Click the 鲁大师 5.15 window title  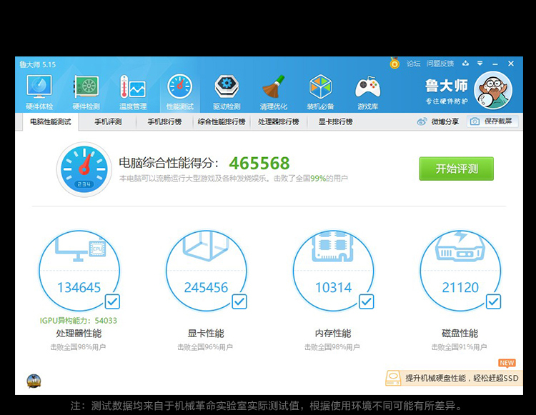(x=38, y=64)
